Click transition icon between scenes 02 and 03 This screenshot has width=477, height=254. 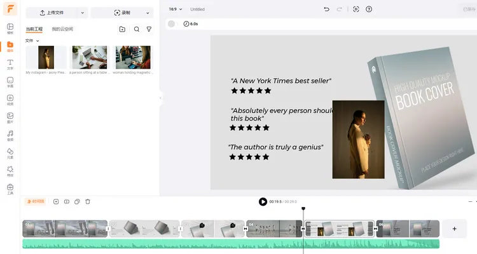181,229
